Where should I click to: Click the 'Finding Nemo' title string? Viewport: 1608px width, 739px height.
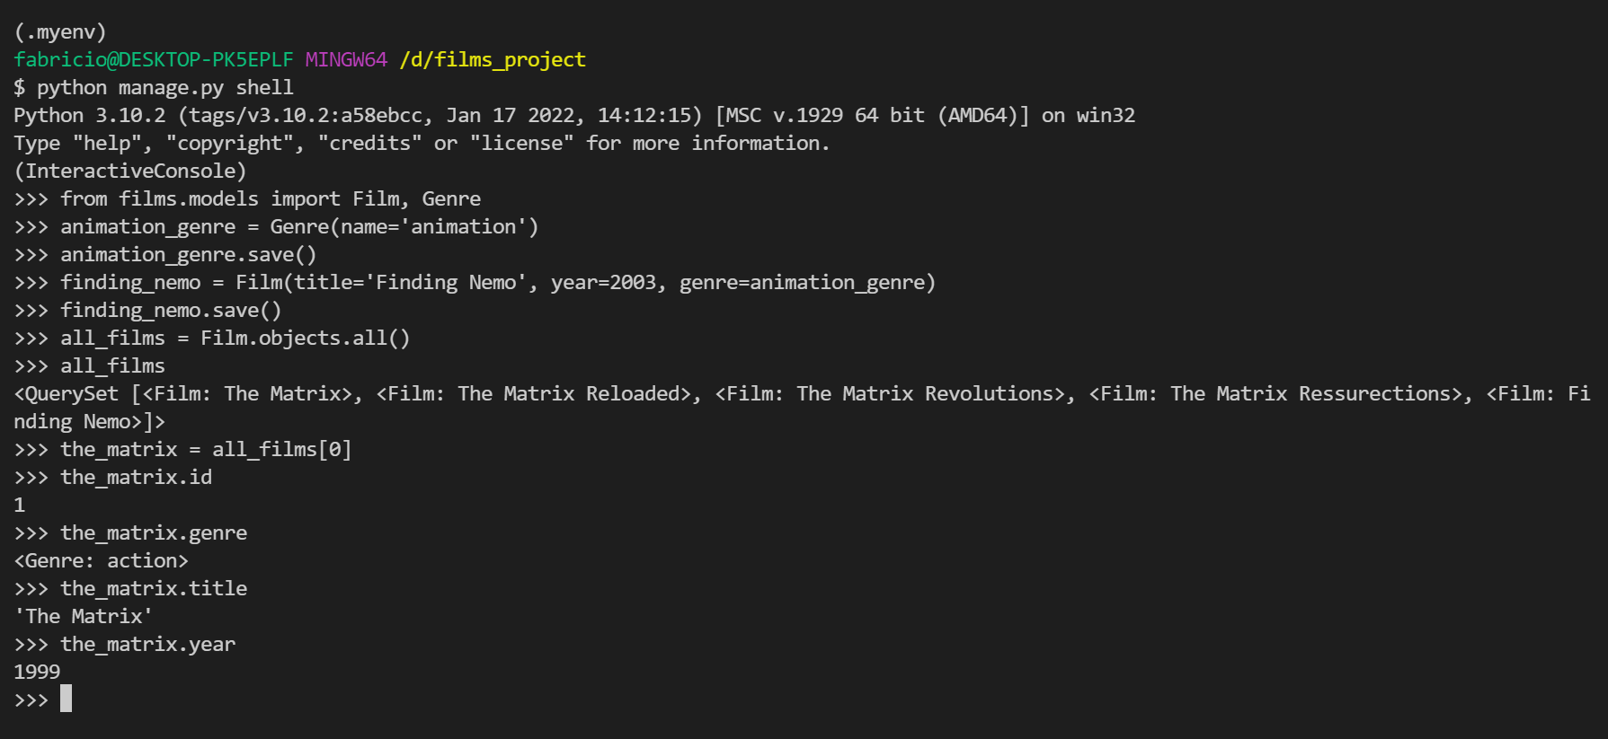coord(446,282)
